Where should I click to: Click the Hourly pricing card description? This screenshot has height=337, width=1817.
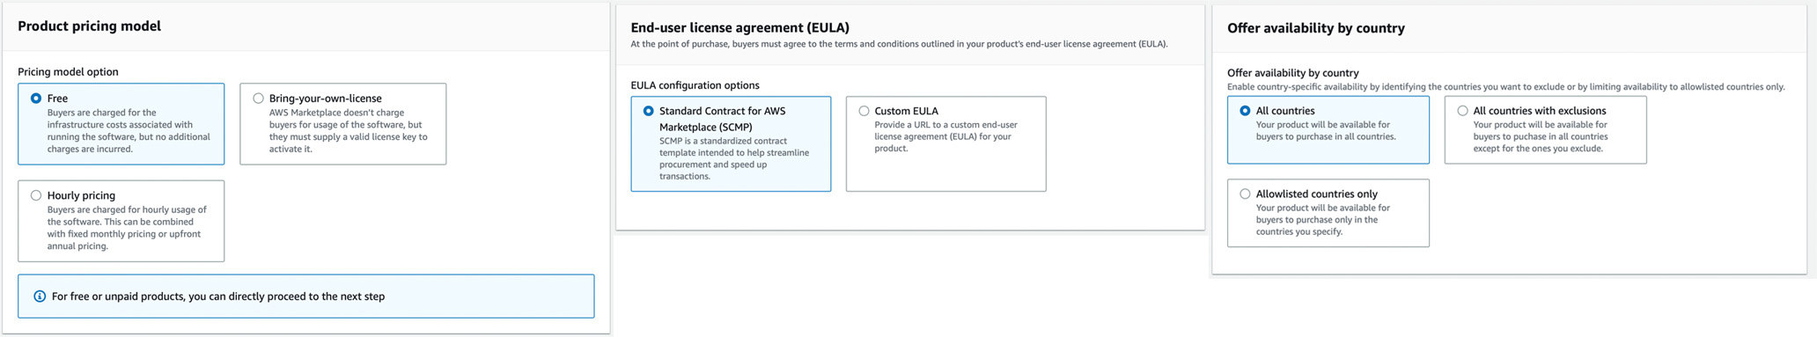pyautogui.click(x=127, y=228)
